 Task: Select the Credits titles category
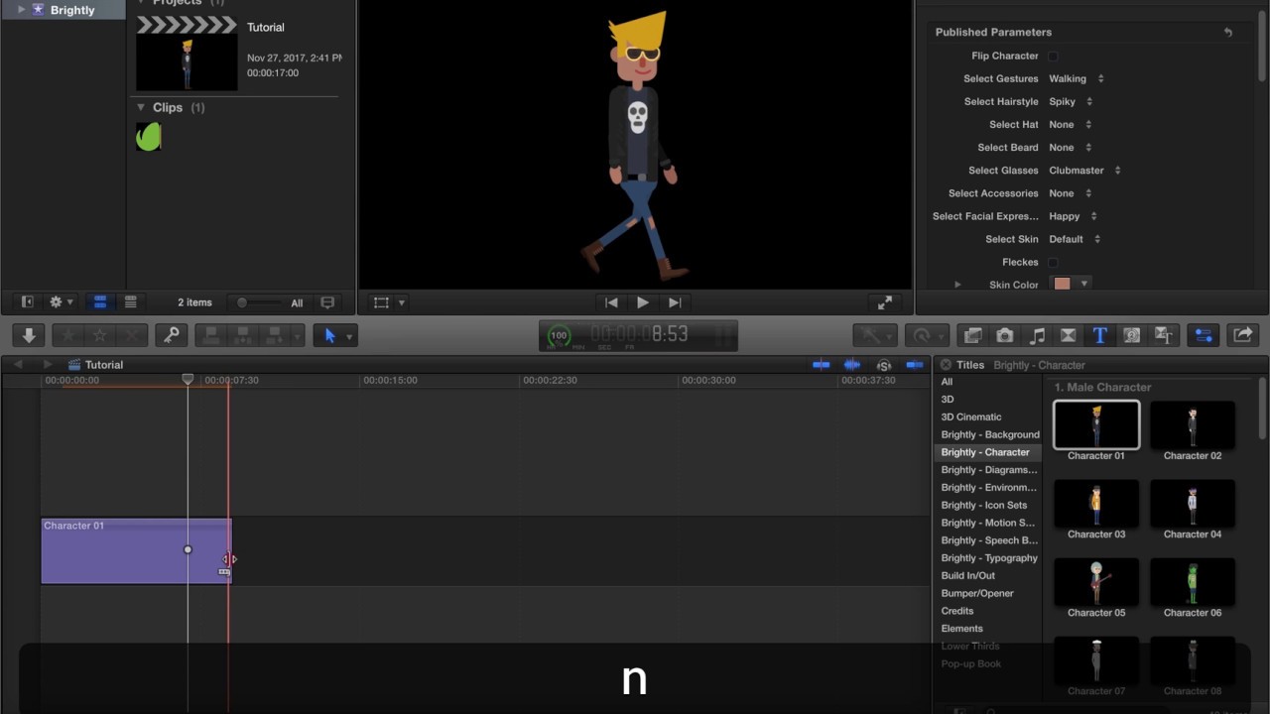click(957, 611)
